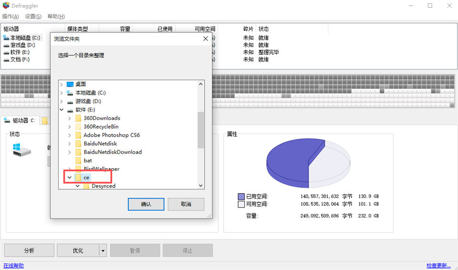Click the folder tree scrollbar down arrow
458x270 pixels.
pos(201,186)
